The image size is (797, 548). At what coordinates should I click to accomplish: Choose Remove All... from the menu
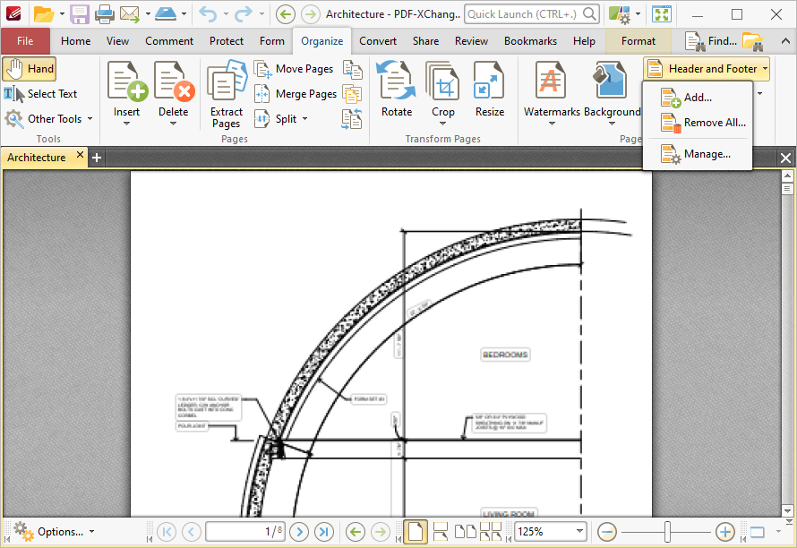698,123
